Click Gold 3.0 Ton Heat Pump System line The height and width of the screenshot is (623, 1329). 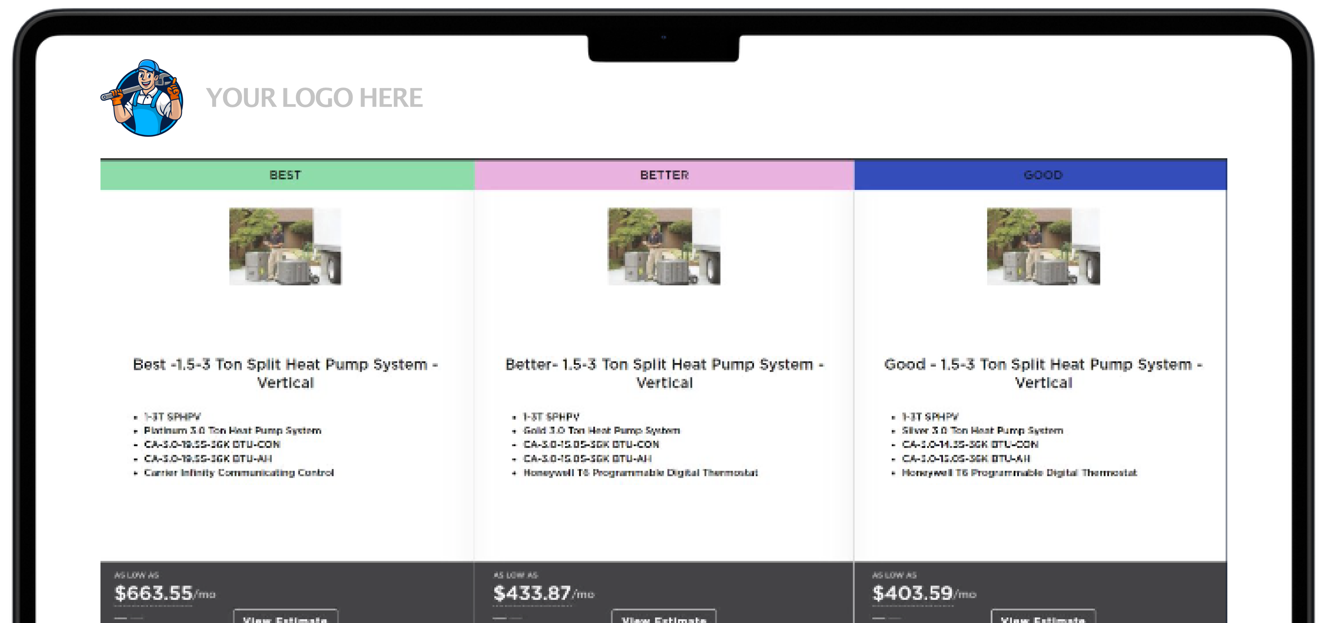point(602,431)
